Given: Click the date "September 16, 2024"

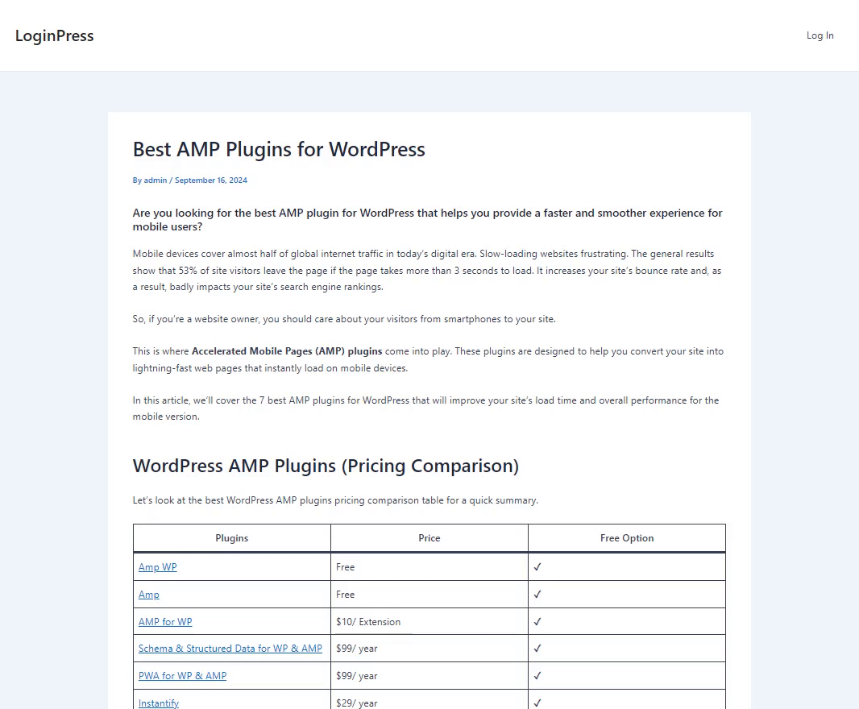Looking at the screenshot, I should pyautogui.click(x=211, y=180).
